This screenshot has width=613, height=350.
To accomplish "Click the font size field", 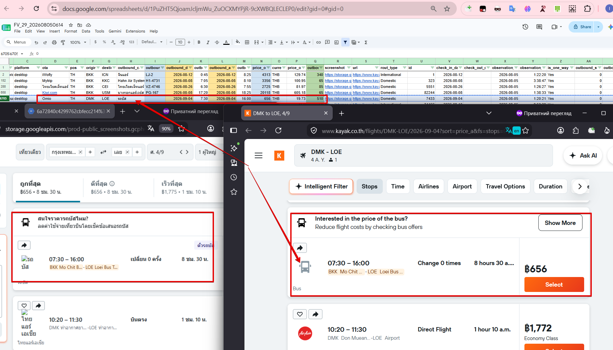I will point(180,42).
